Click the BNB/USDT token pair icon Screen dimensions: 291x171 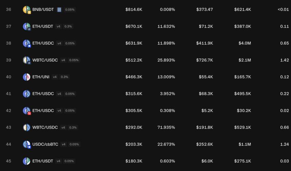27,10
